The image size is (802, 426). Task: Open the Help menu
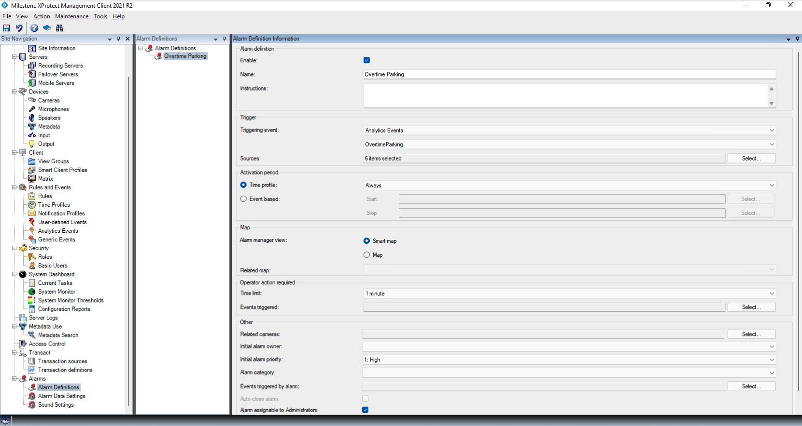coord(119,16)
